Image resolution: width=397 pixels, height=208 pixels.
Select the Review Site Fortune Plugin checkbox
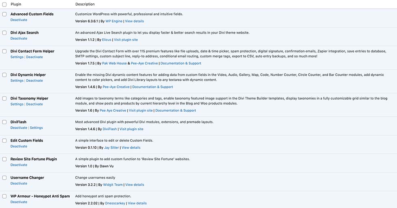pos(4,159)
